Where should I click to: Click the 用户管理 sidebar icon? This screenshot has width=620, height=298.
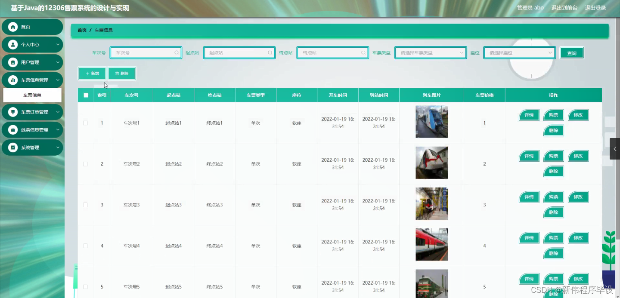point(13,62)
